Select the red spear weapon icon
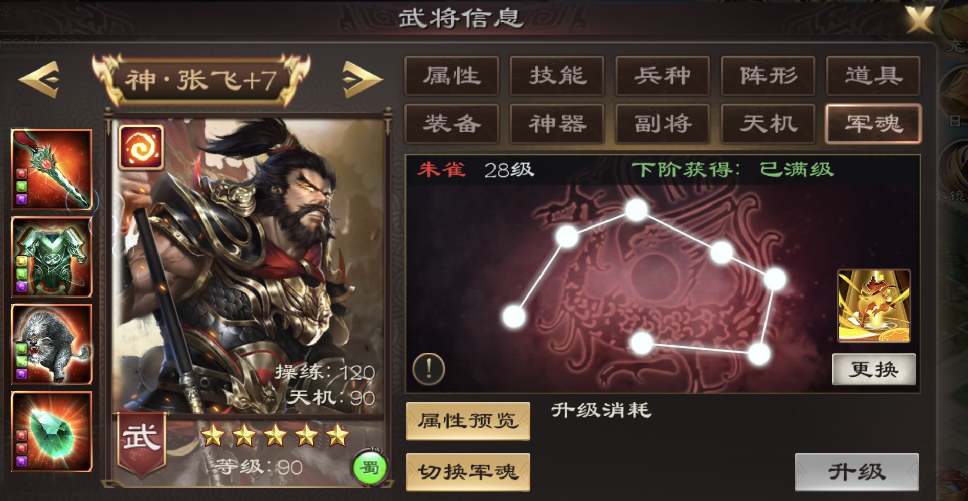This screenshot has width=968, height=501. coord(52,169)
